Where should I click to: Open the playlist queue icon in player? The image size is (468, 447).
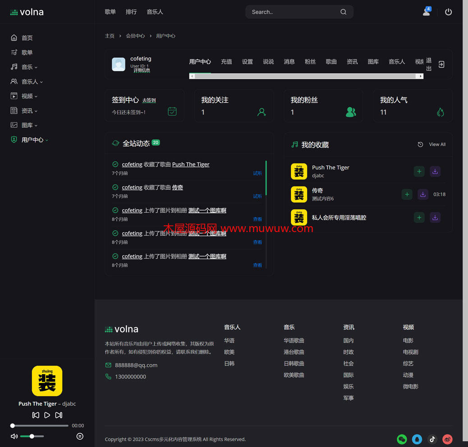click(80, 436)
